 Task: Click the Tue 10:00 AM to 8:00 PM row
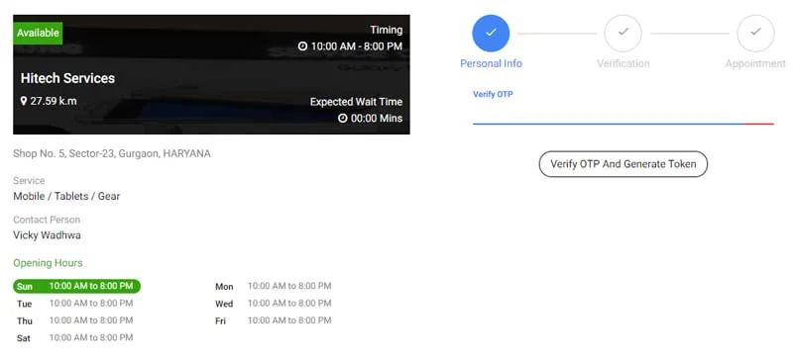75,304
